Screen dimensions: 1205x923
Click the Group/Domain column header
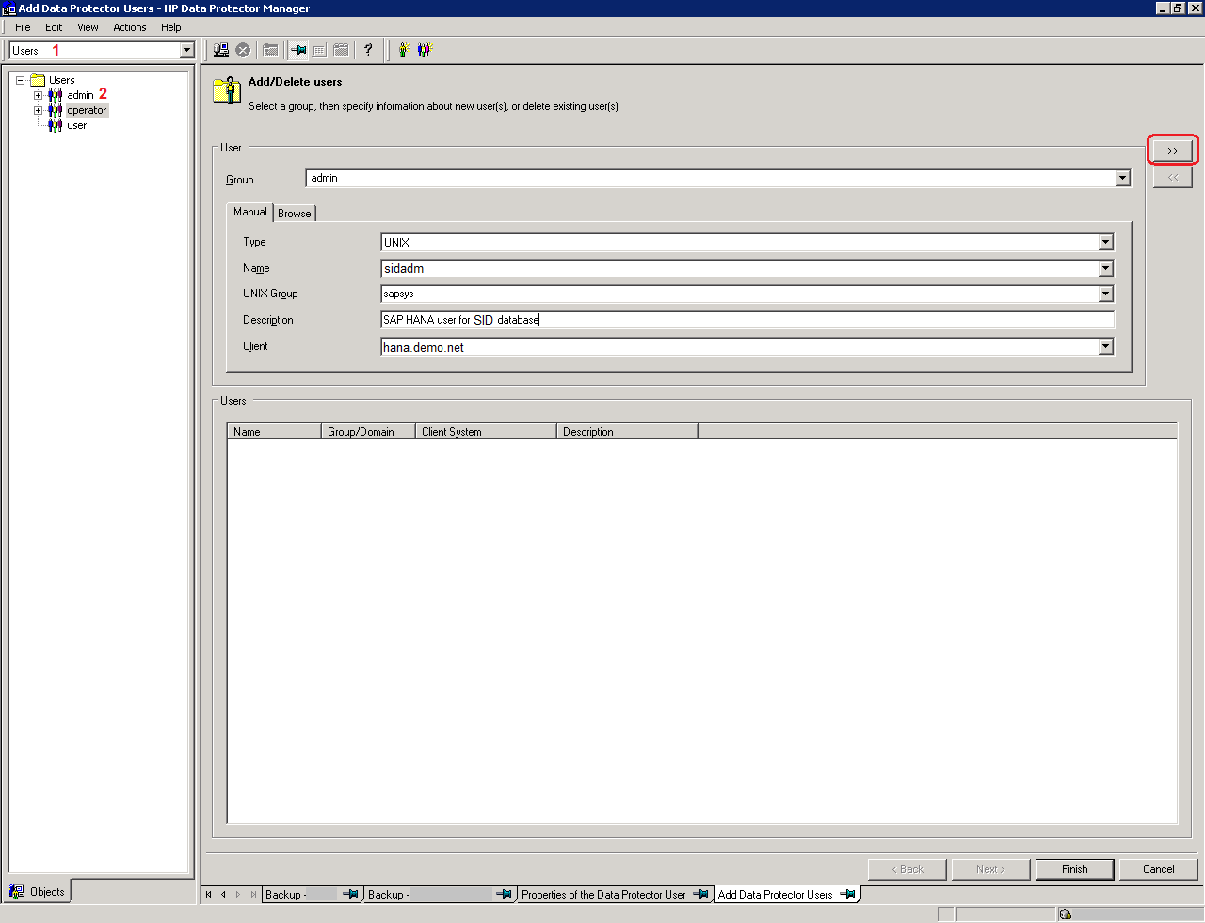tap(368, 431)
